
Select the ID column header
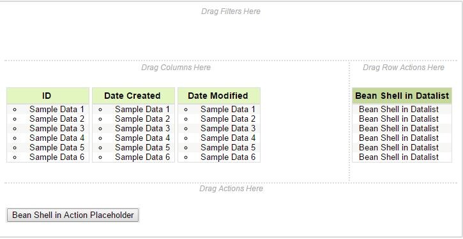click(x=48, y=96)
